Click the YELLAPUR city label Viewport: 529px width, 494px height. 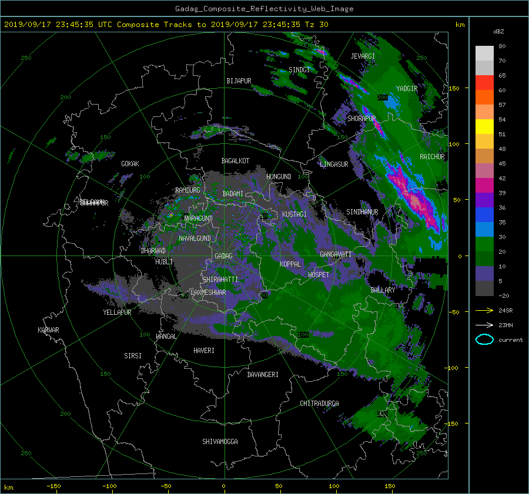(117, 312)
